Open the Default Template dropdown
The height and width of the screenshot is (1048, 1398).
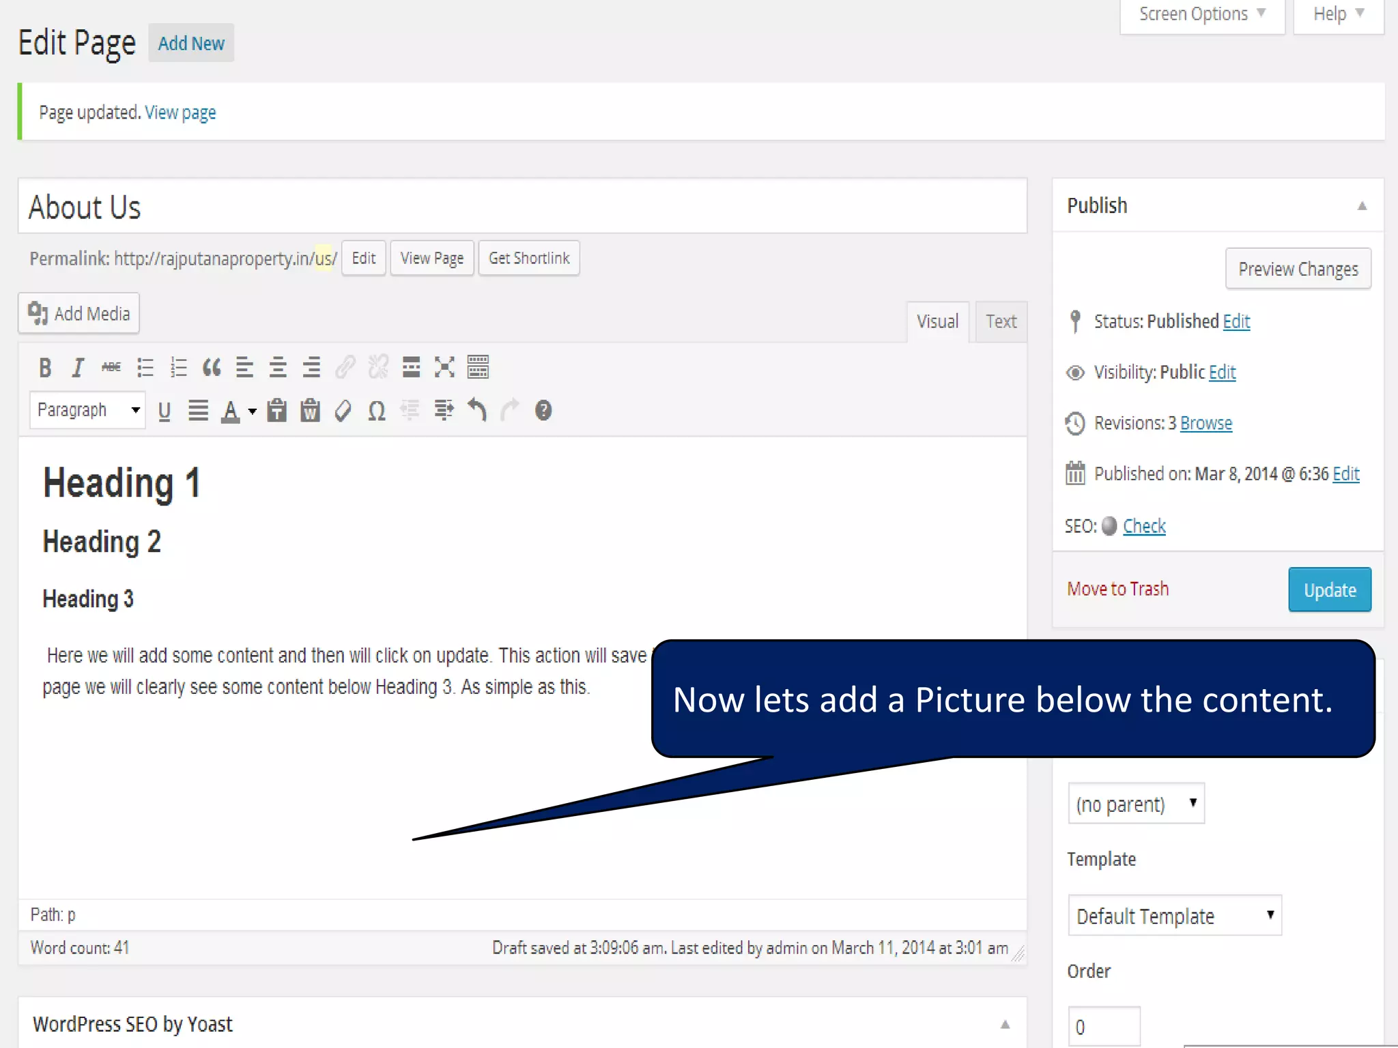(1174, 916)
